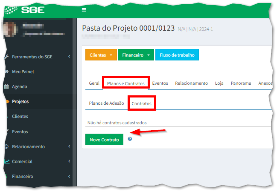The height and width of the screenshot is (192, 277).
Task: Click the Meu Painel icon
Action: pyautogui.click(x=7, y=72)
